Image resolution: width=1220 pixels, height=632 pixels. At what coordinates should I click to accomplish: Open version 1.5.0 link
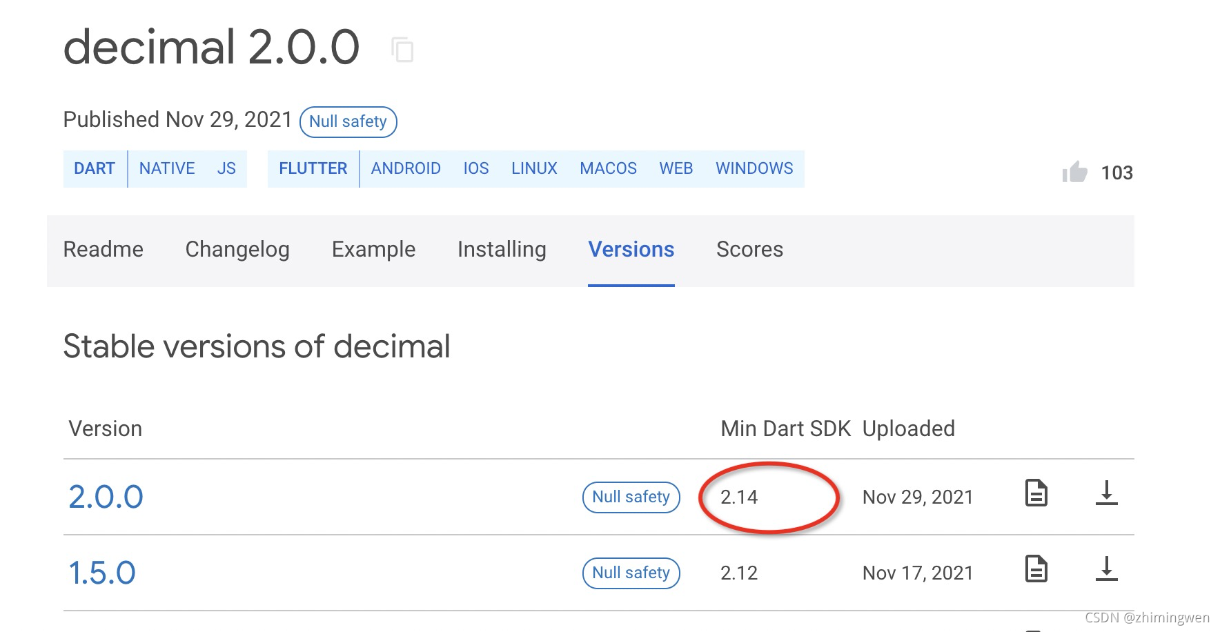click(x=102, y=573)
